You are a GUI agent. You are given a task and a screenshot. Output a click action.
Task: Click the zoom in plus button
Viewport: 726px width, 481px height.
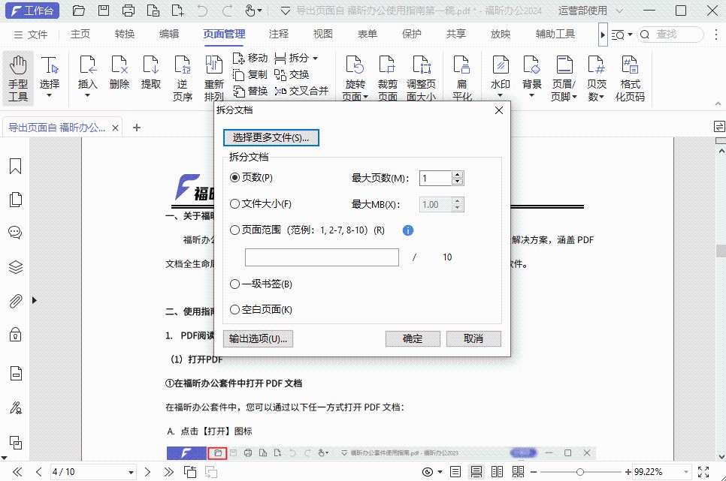628,472
